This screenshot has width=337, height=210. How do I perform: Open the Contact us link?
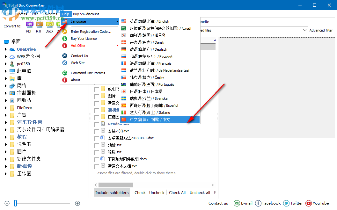[218, 203]
